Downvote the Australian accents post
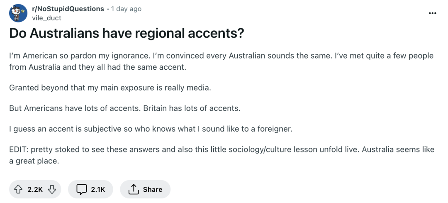The height and width of the screenshot is (203, 448). (52, 189)
